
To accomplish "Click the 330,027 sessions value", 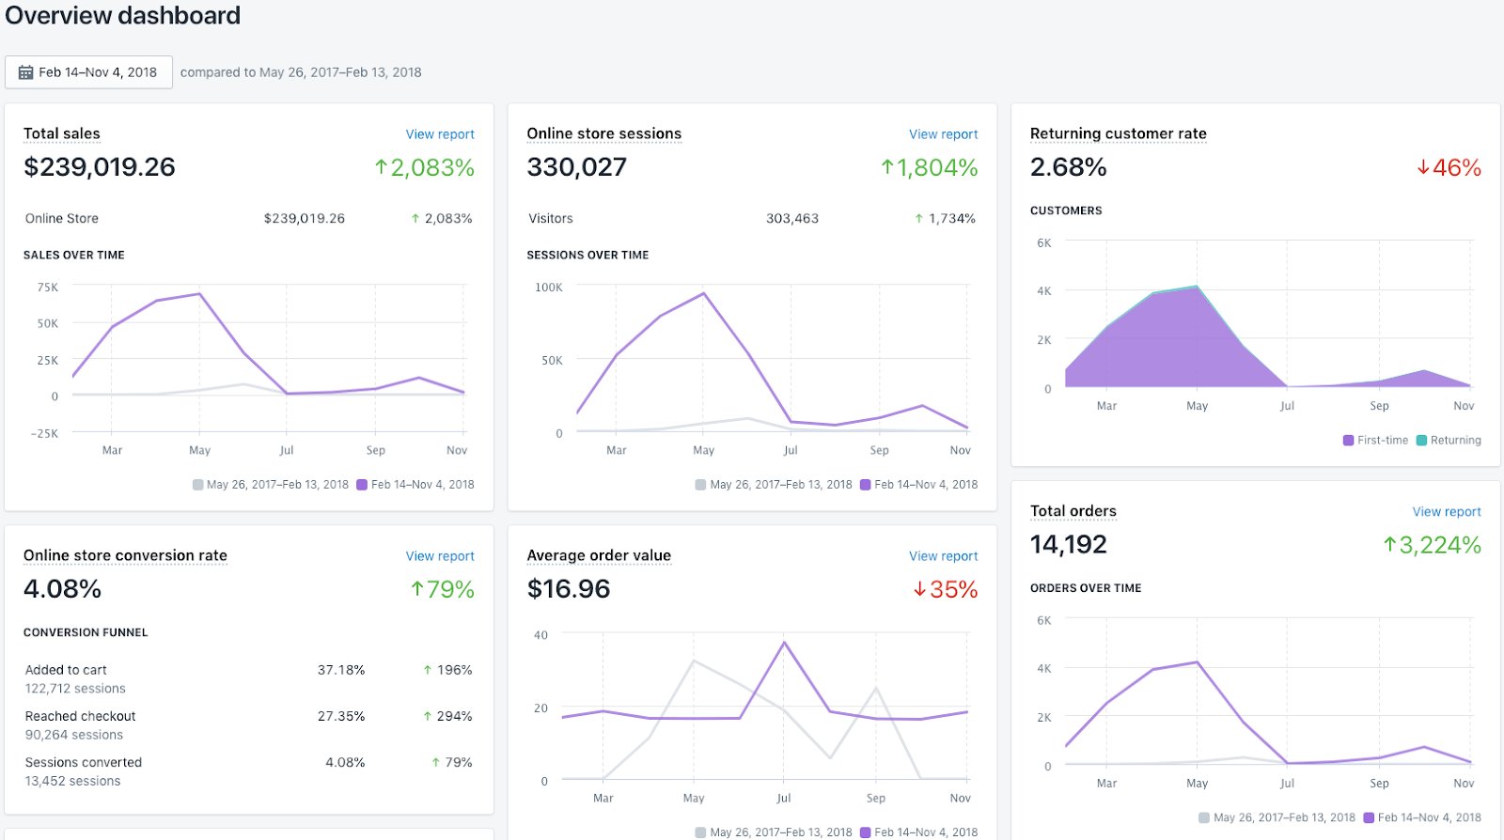I will click(x=576, y=167).
